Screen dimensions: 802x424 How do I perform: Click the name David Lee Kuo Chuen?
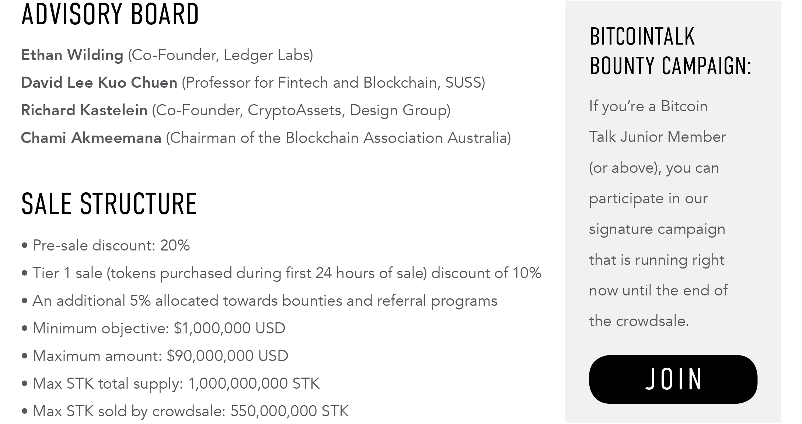tap(99, 83)
